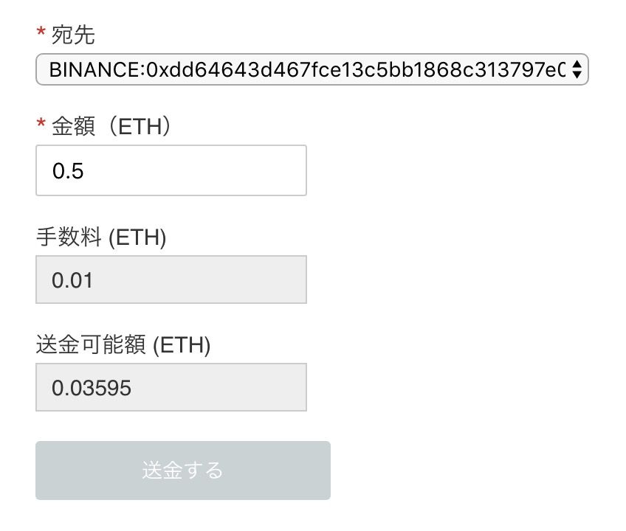Click the 手数料 (ETH) fee field
Viewport: 626px width, 531px height.
[171, 280]
